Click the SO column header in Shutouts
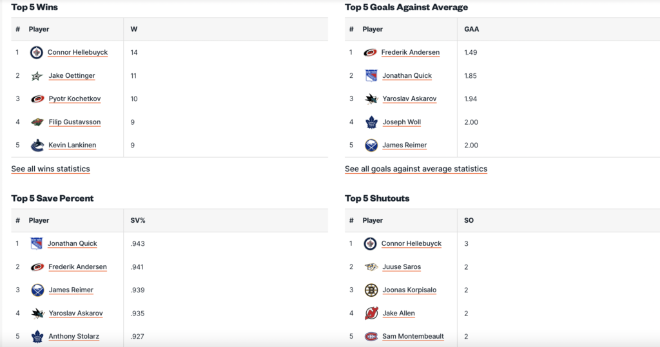Viewport: 660px width, 347px height. 469,221
